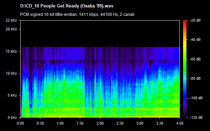
Task: Click the -60 dB legend label
Action: [x=195, y=59]
